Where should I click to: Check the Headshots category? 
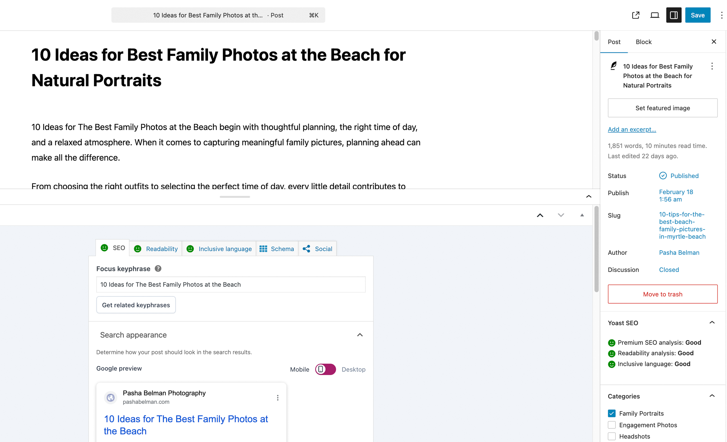coord(612,436)
